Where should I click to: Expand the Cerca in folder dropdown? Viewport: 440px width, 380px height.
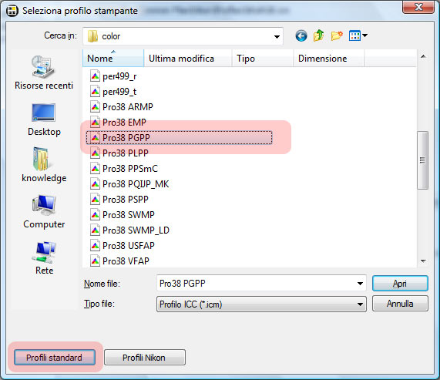(x=277, y=36)
